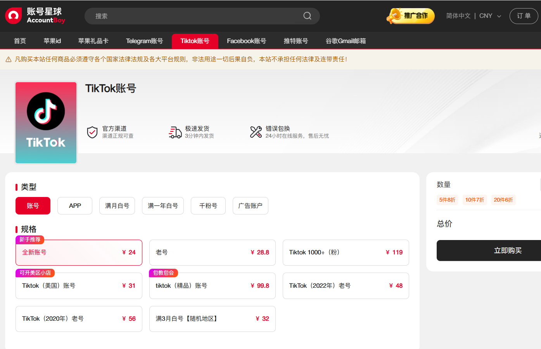Choose the 全新账号 ¥24 spec
Viewport: 541px width, 349px height.
79,252
